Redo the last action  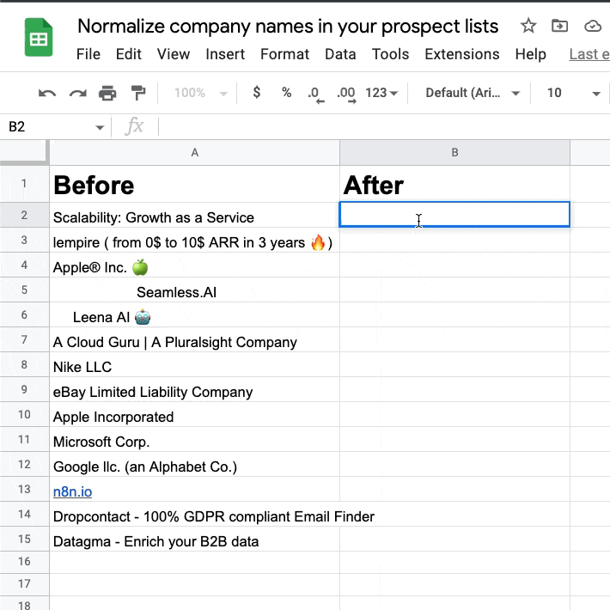77,93
